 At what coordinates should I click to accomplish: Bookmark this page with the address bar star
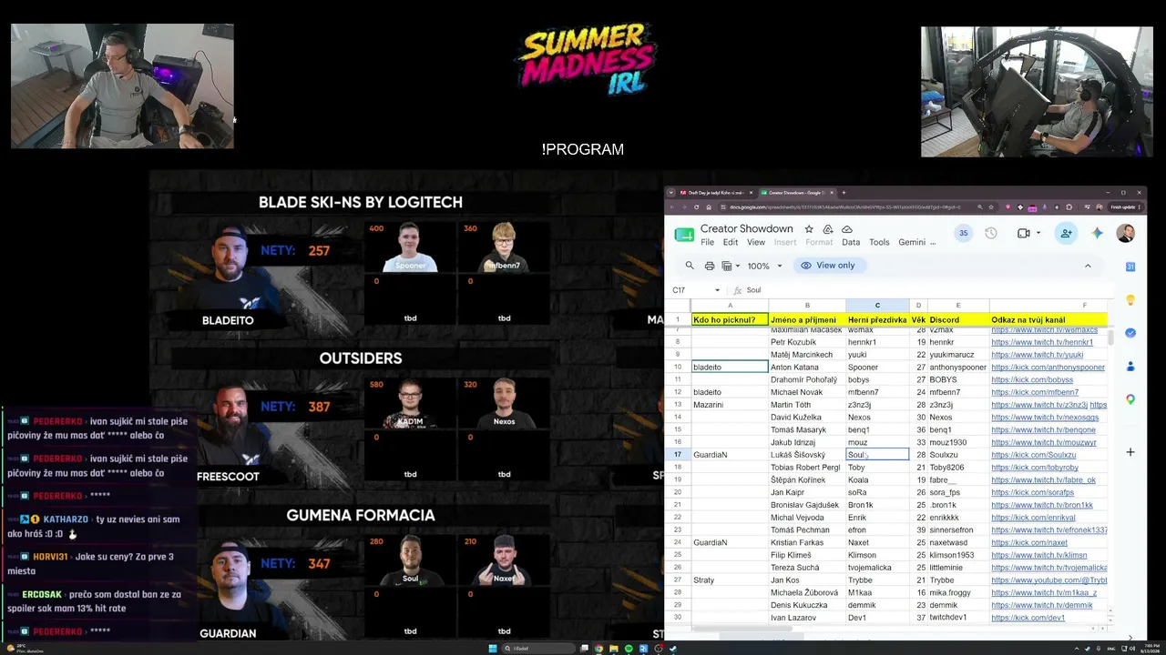[990, 207]
